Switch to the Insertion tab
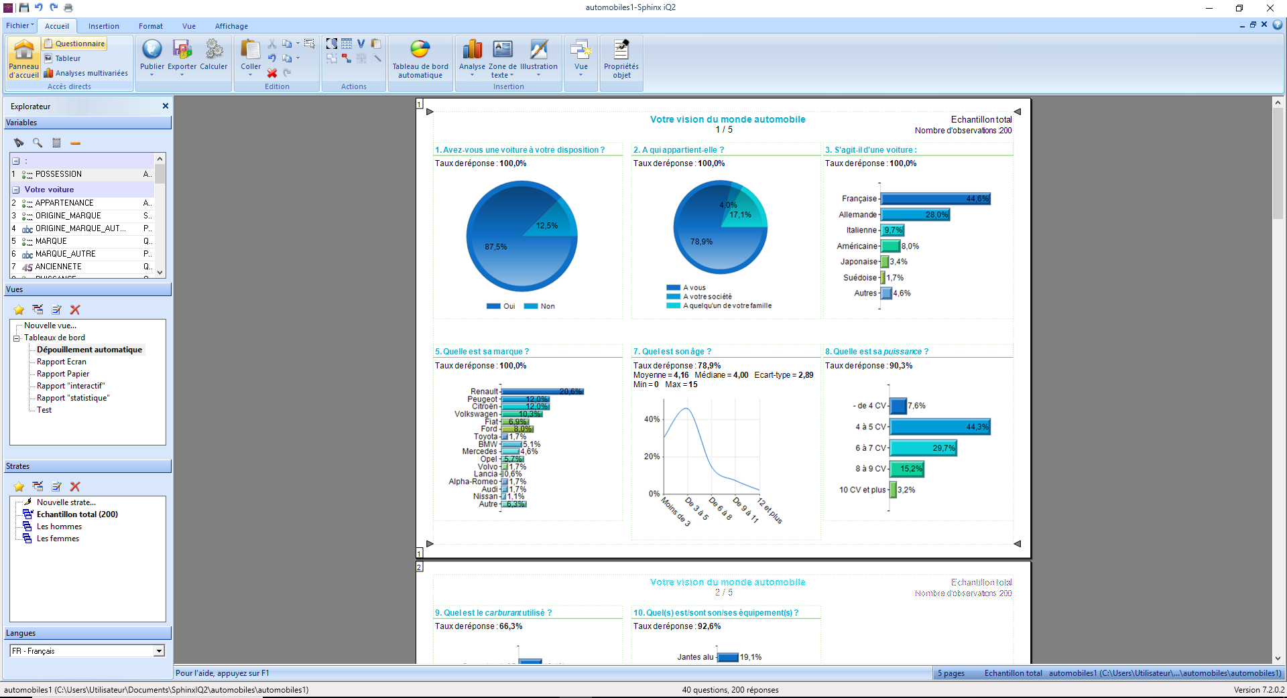The width and height of the screenshot is (1287, 698). tap(104, 26)
